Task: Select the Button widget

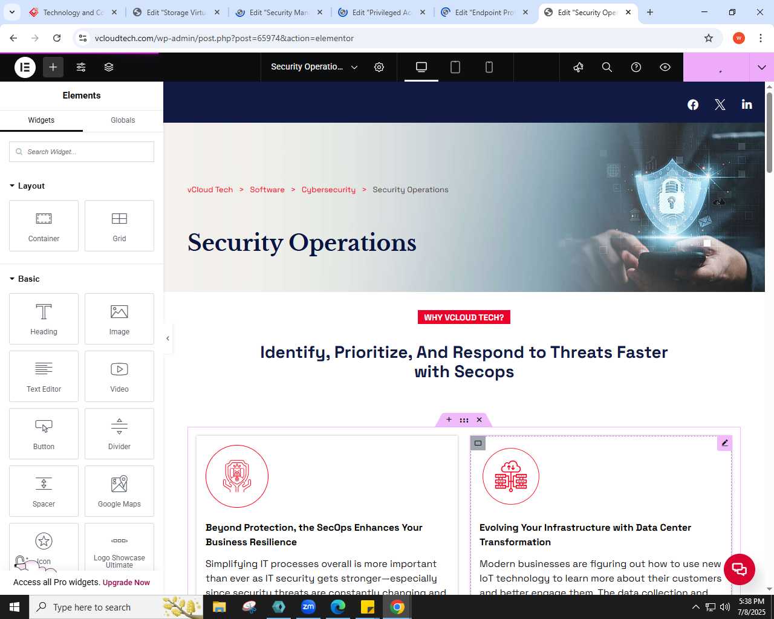Action: click(x=44, y=433)
